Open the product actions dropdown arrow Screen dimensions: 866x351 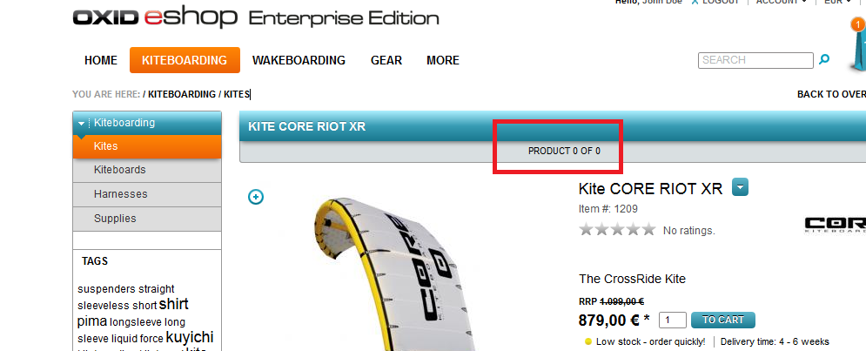(x=740, y=187)
